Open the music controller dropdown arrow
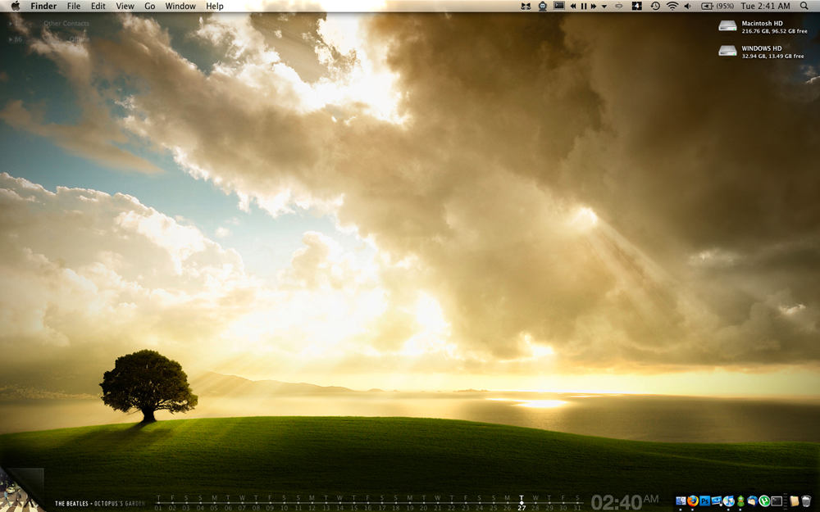Viewport: 820px width, 512px height. (x=604, y=7)
